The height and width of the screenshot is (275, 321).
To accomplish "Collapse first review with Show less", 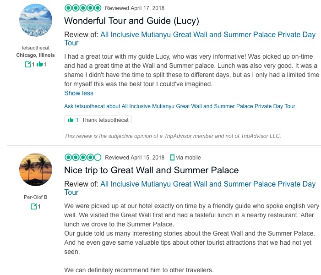I will 79,93.
